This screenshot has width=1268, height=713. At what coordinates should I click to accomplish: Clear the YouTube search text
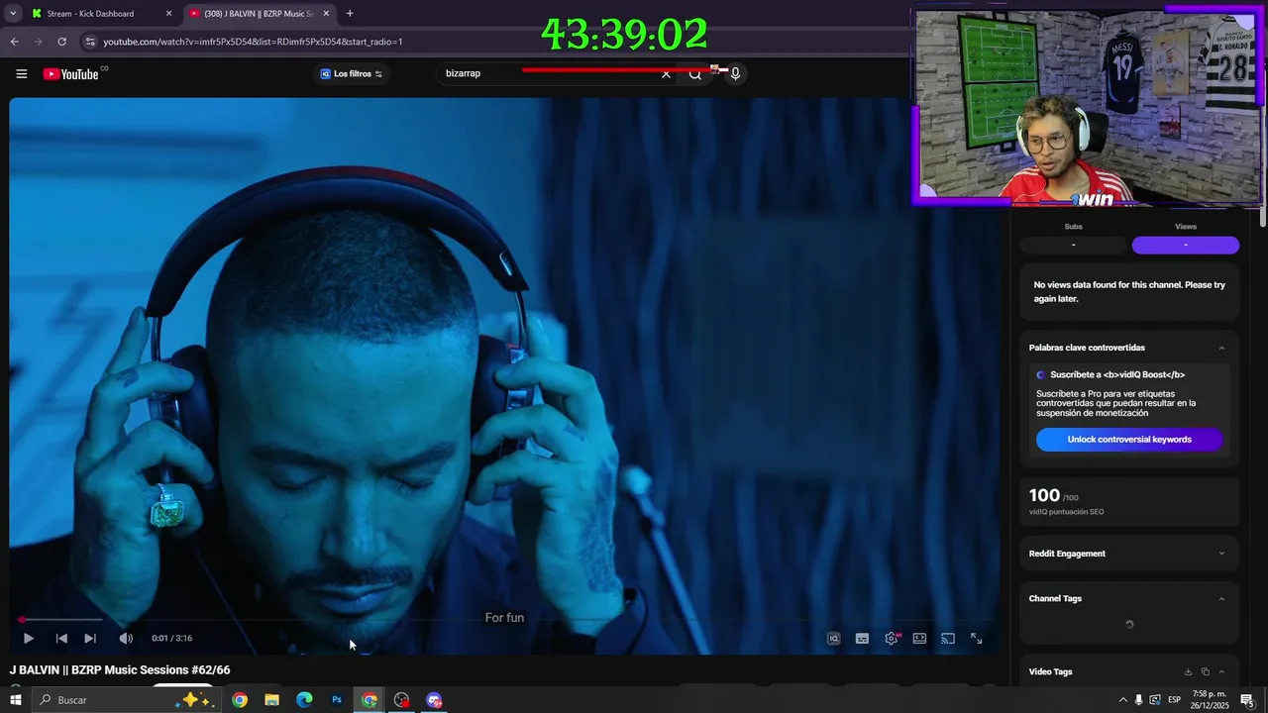666,73
